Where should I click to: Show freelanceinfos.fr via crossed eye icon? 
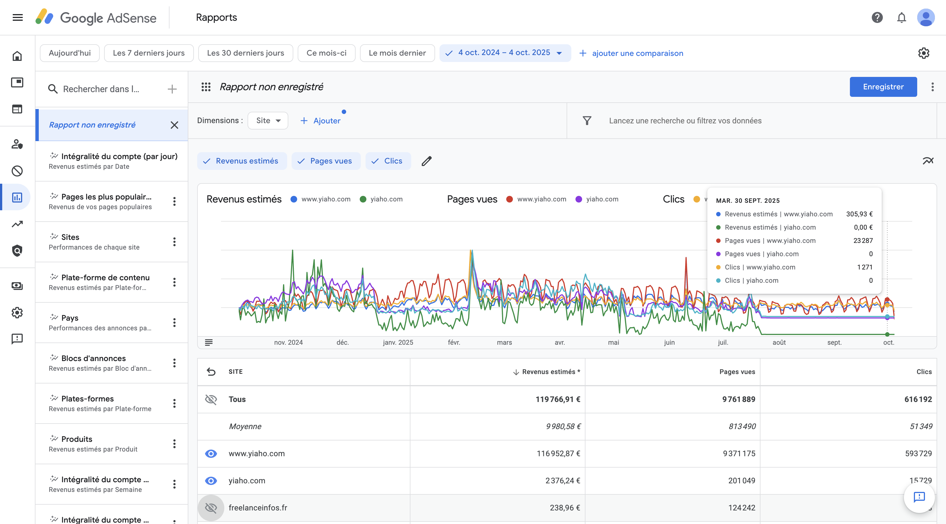pyautogui.click(x=211, y=508)
